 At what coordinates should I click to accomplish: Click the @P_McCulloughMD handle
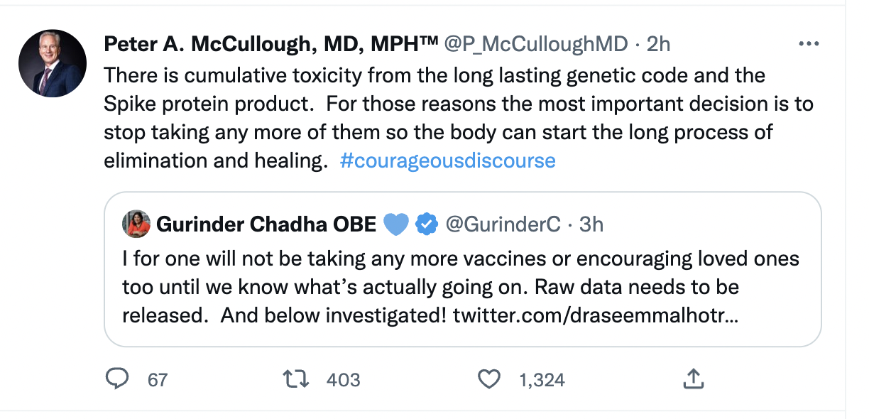coord(535,44)
